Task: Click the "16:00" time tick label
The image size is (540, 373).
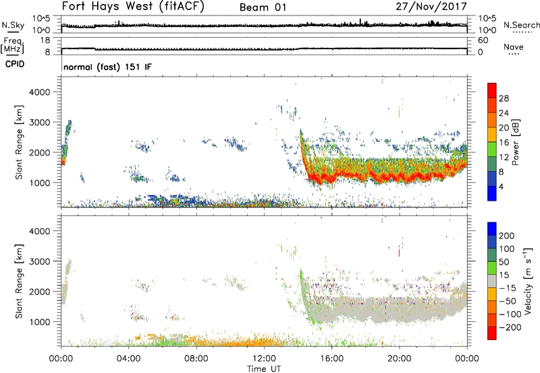Action: (x=331, y=359)
